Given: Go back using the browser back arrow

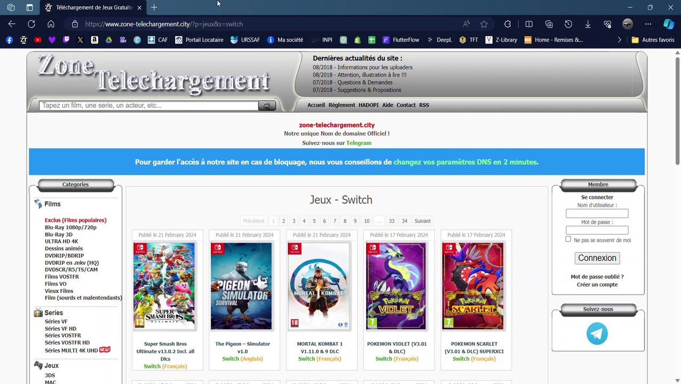Looking at the screenshot, I should point(12,24).
